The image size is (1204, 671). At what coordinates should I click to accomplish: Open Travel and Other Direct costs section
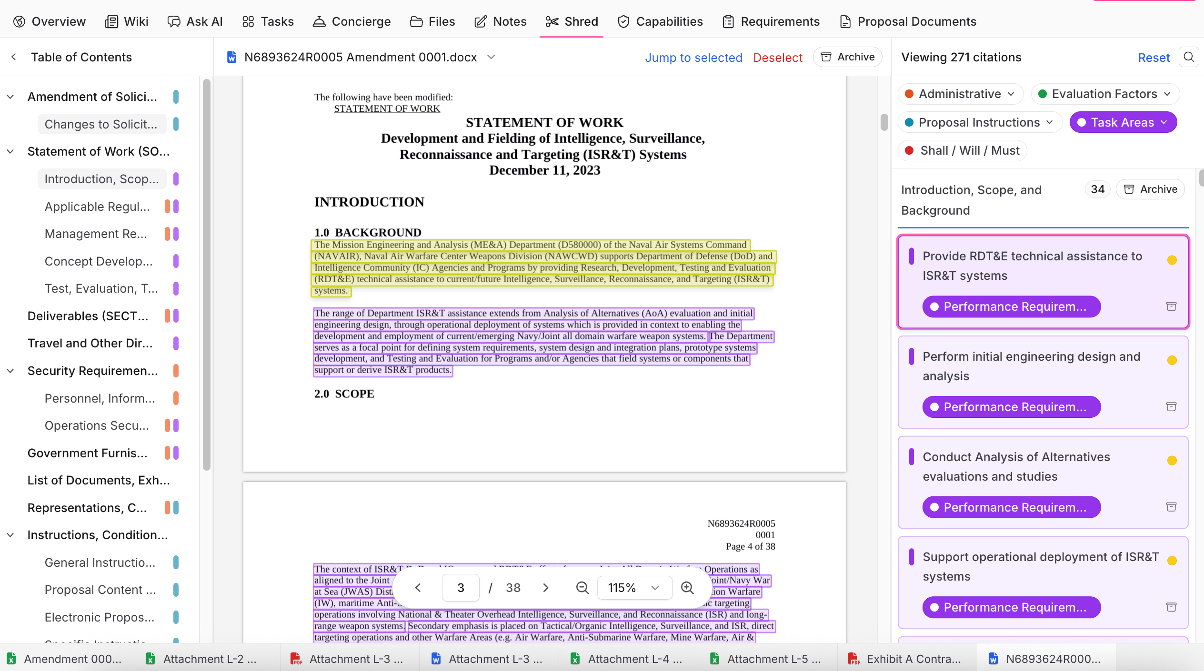(x=90, y=343)
